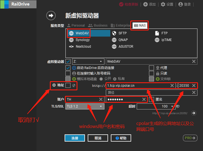This screenshot has height=151, width=203.
Task: Toggle the 虚拟驱动器 drive letter checkbox
Action: click(x=68, y=62)
